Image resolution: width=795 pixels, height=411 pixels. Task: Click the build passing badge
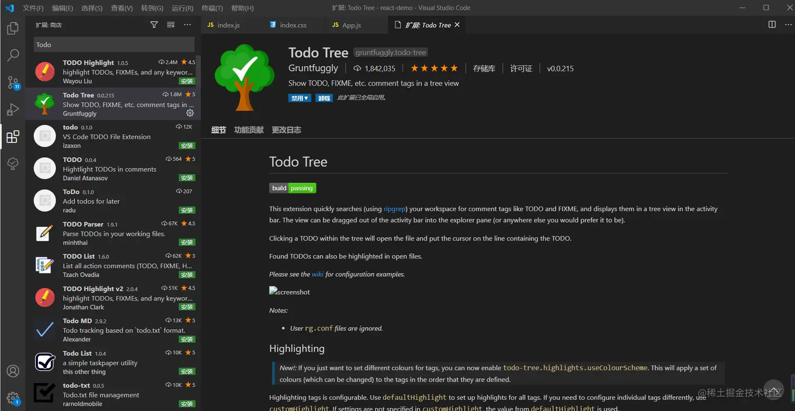(293, 188)
